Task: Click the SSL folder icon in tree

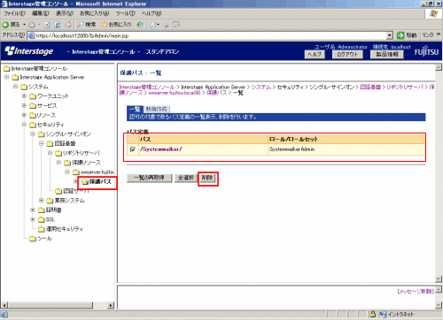Action: coord(42,219)
